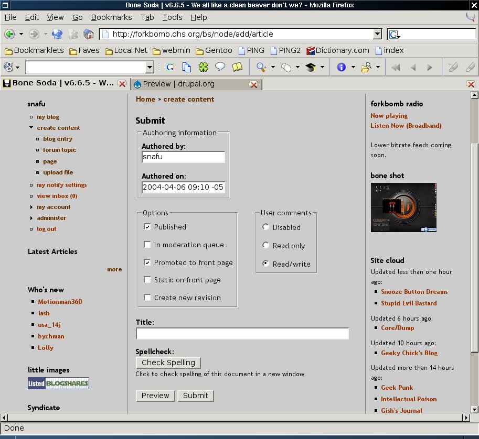Click into the Title text field
The width and height of the screenshot is (479, 439).
242,334
